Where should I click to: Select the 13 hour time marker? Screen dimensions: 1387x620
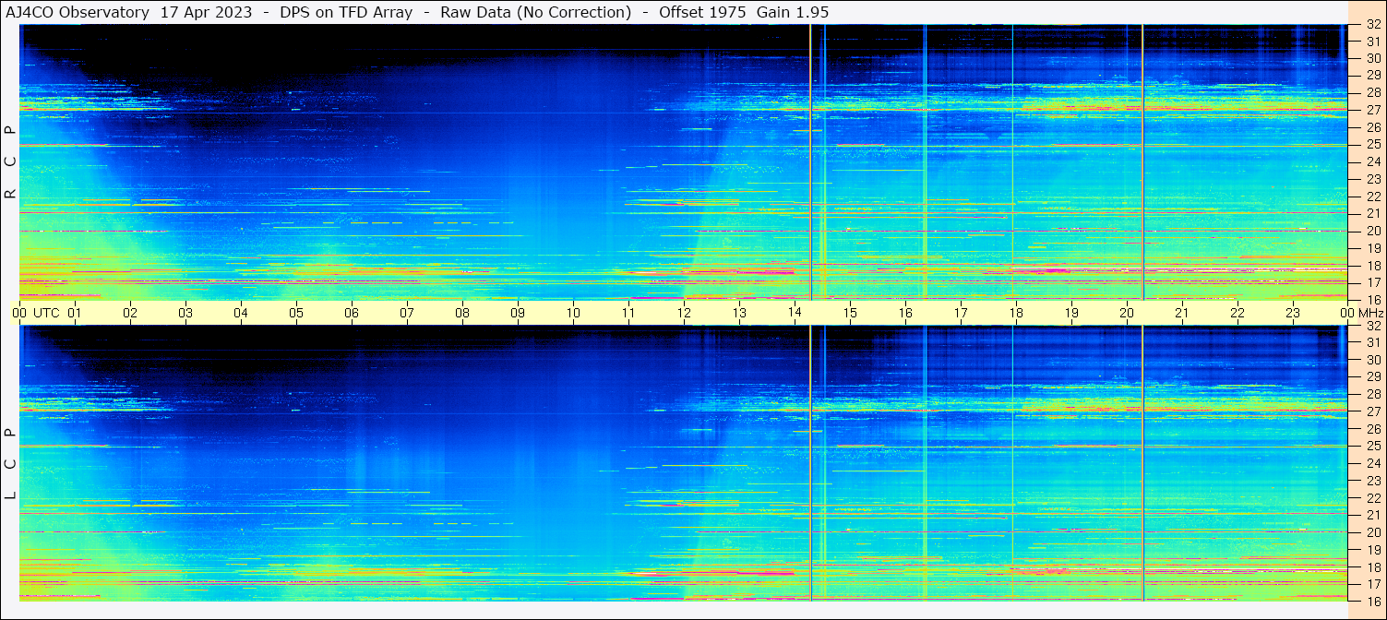pyautogui.click(x=739, y=313)
